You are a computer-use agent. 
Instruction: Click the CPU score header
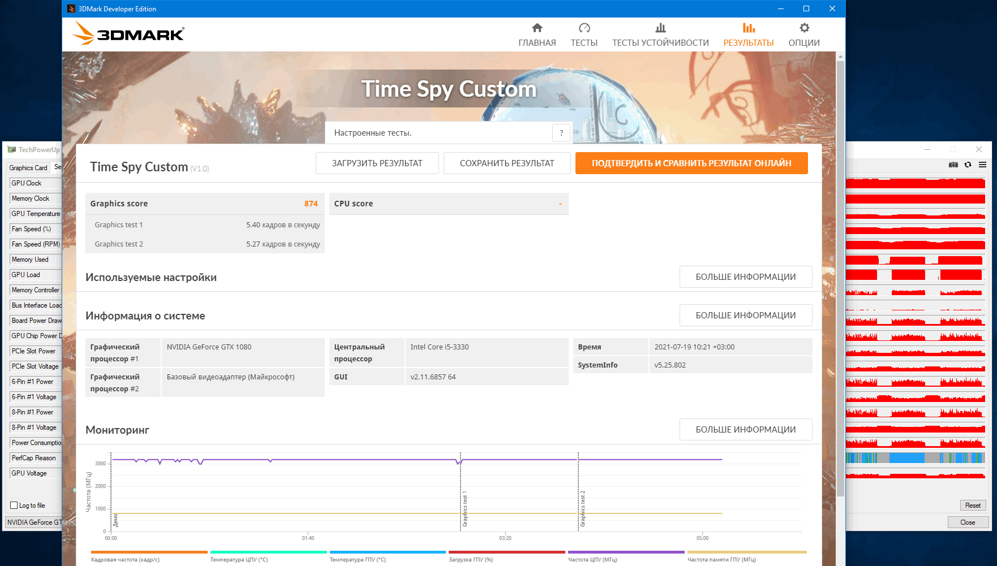[449, 204]
